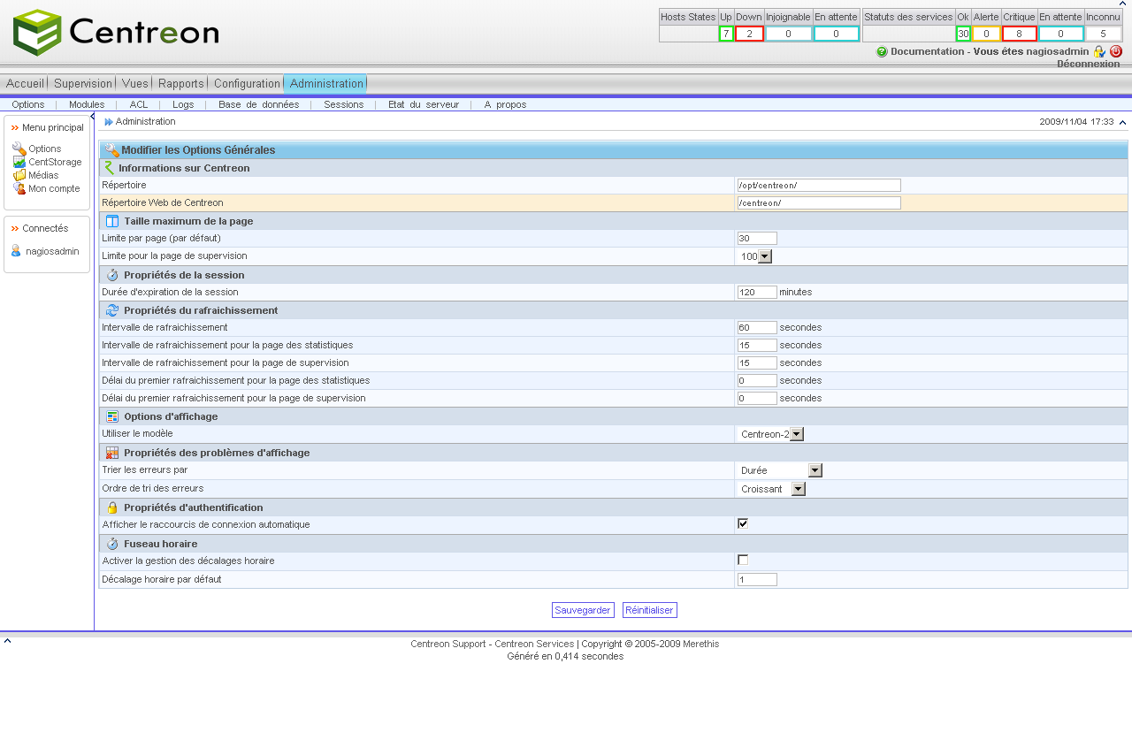The image size is (1132, 740).
Task: Uncheck automatic connection shortcut checkbox
Action: (743, 523)
